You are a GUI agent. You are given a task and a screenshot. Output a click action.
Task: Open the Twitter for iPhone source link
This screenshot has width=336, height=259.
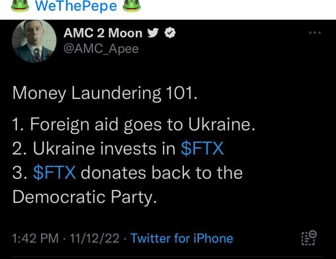pyautogui.click(x=182, y=238)
